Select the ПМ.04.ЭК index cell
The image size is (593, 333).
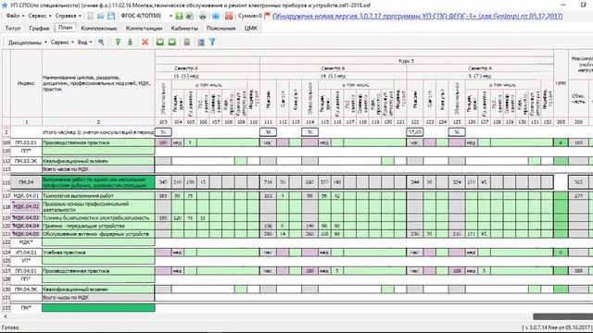[26, 290]
